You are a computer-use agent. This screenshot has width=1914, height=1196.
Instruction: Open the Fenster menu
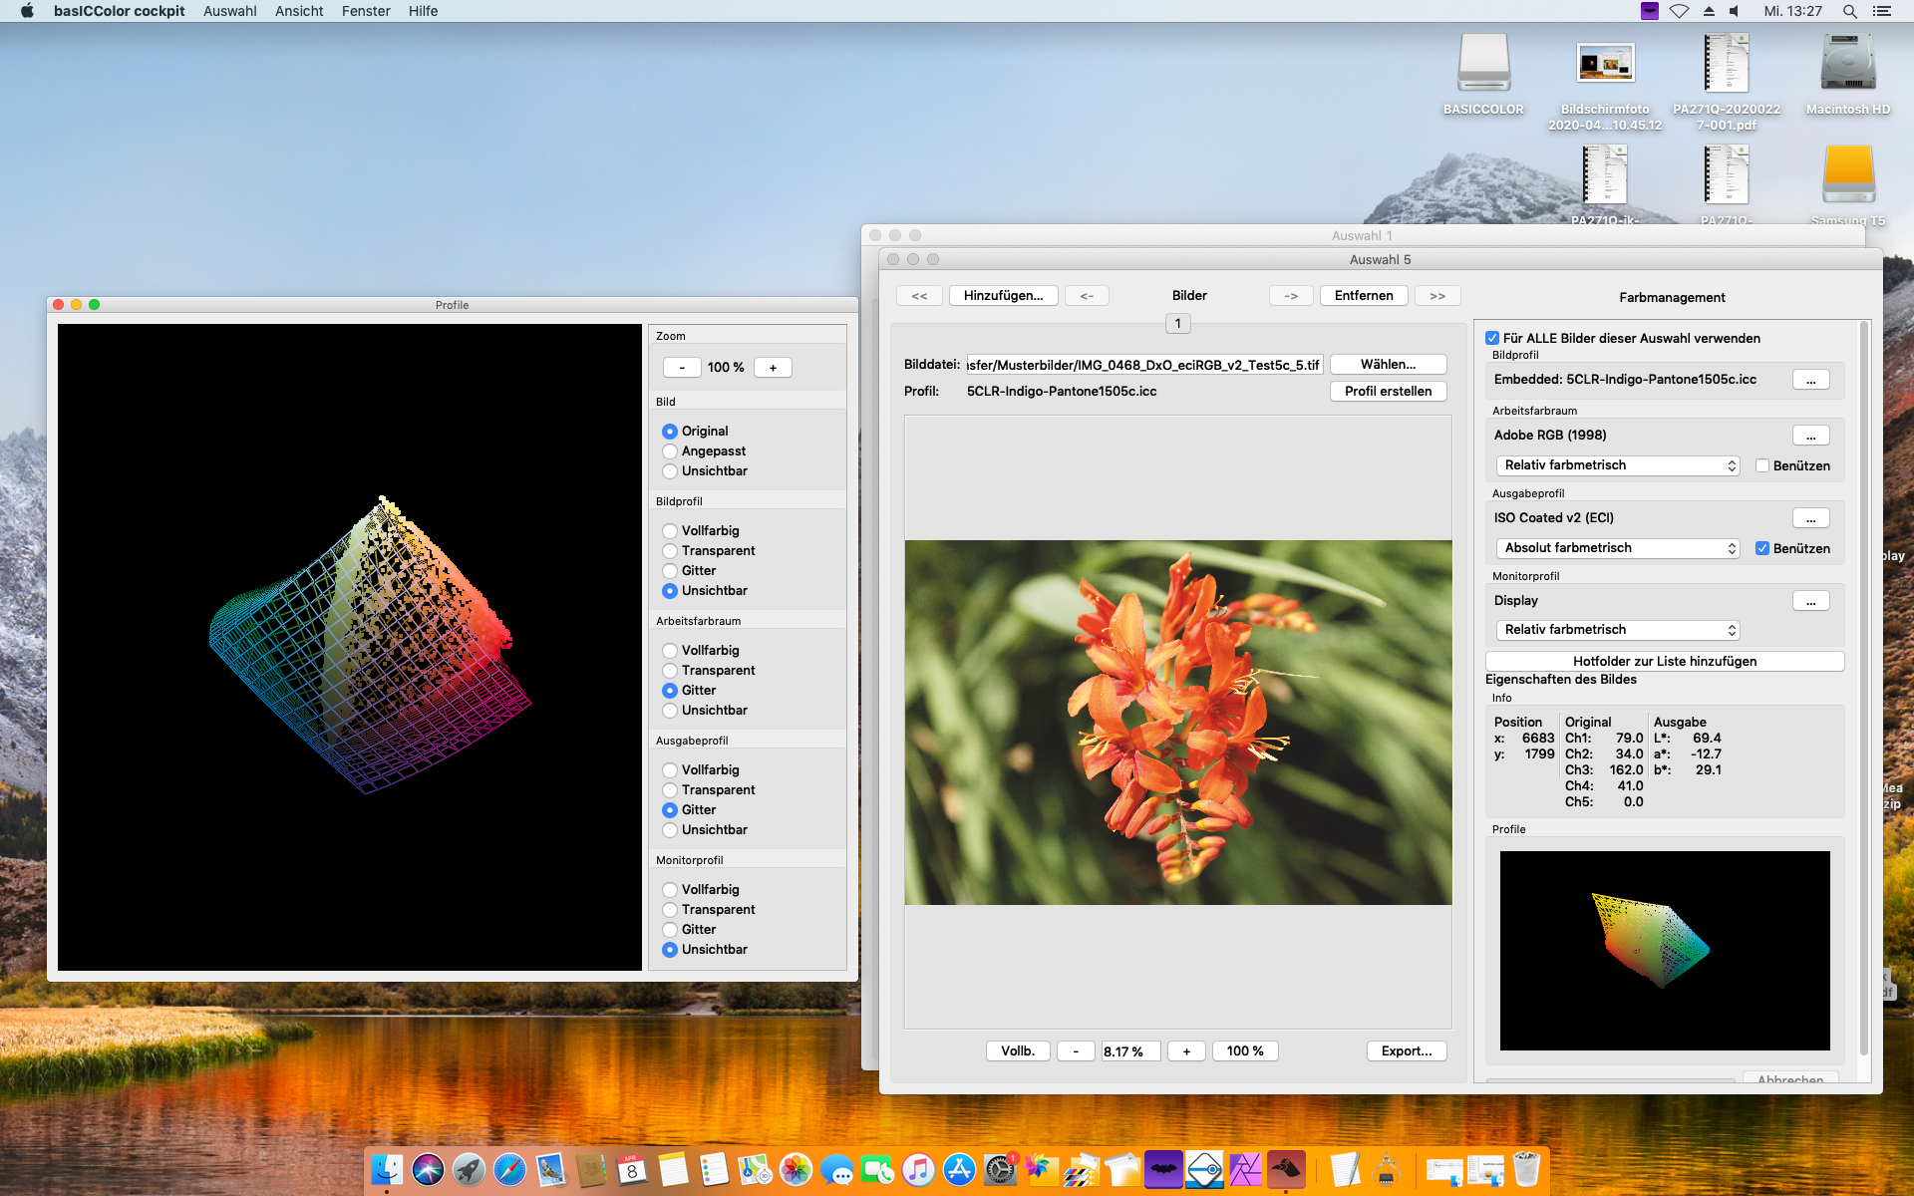pyautogui.click(x=366, y=11)
